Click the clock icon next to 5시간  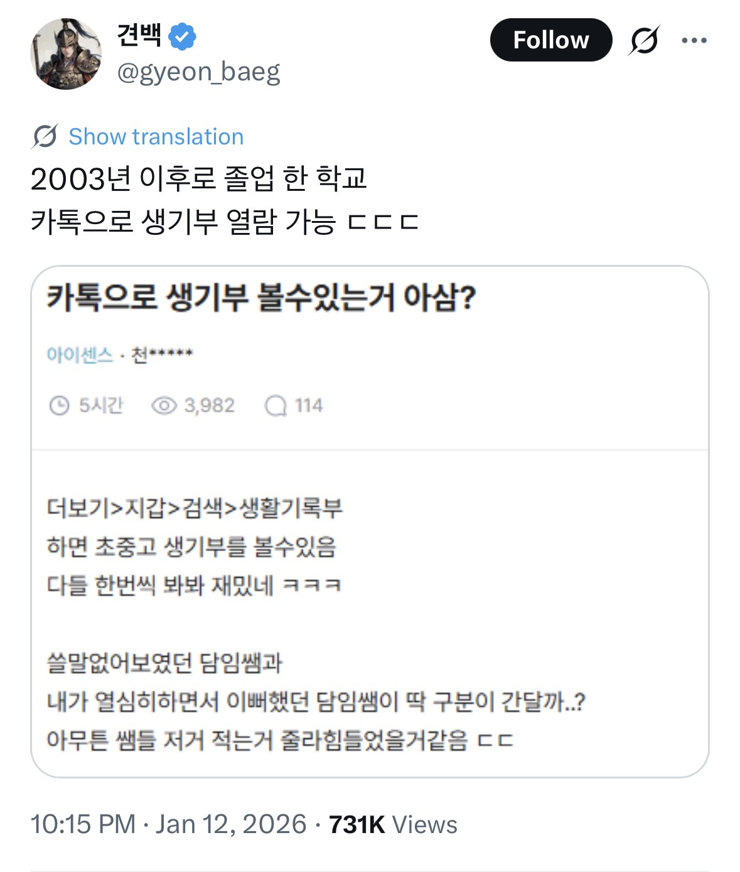(x=59, y=406)
